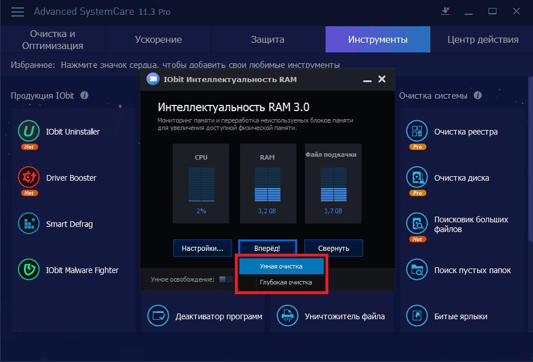Open broken shortcuts icon (Битые ярлыки)
Screen dimensions: 533x362
coord(417,316)
